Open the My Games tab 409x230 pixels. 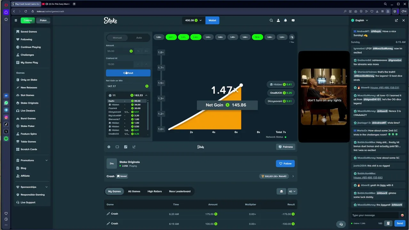114,191
